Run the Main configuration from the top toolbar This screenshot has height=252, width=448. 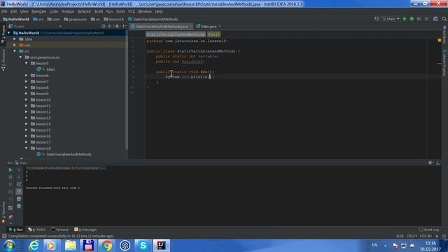405,19
